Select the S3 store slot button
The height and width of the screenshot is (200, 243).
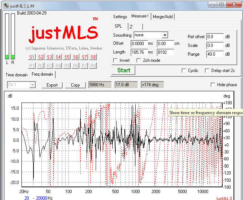[49, 57]
